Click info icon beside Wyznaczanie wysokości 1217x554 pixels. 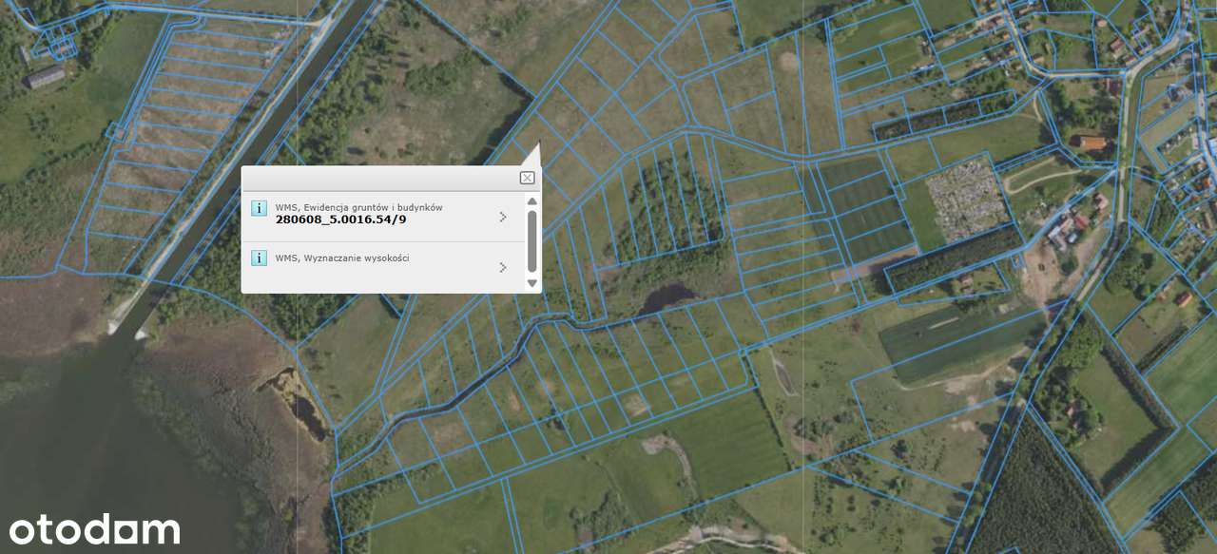(259, 258)
